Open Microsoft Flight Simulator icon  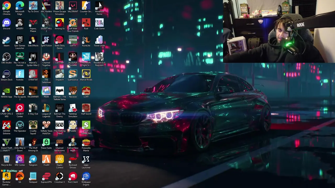point(86,59)
